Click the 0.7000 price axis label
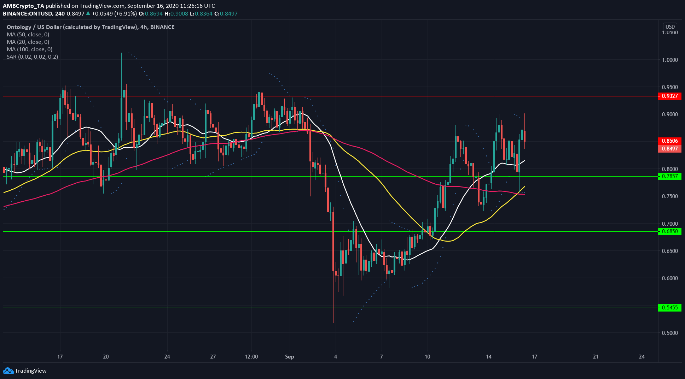This screenshot has height=379, width=685. pyautogui.click(x=670, y=224)
